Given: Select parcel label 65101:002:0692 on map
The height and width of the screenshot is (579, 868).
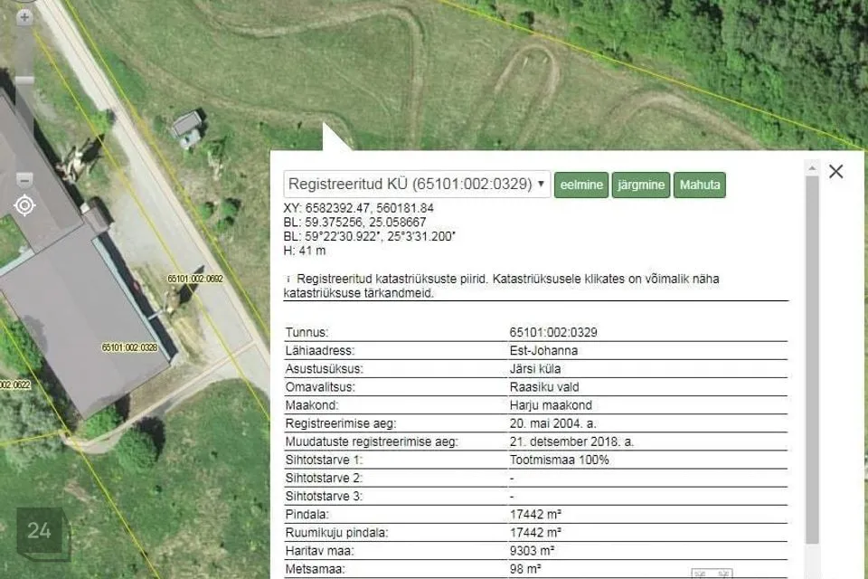Looking at the screenshot, I should 194,279.
